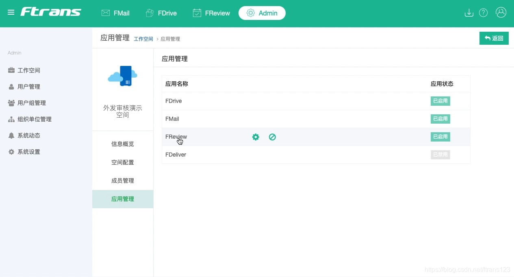Click the 已启用 status badge for FMail
The height and width of the screenshot is (277, 514).
[x=440, y=119]
